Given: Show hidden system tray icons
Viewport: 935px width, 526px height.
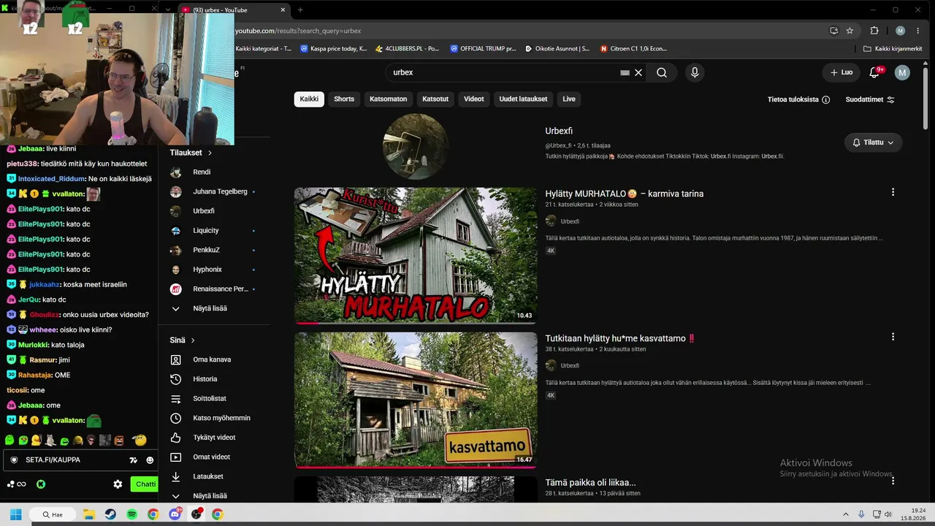Looking at the screenshot, I should (846, 514).
